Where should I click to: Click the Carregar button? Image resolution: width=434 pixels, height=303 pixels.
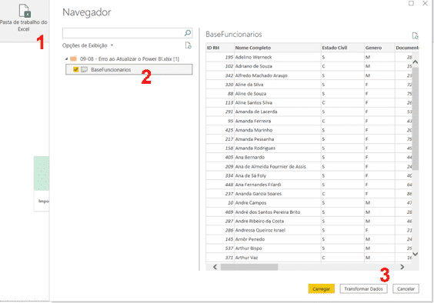322,288
